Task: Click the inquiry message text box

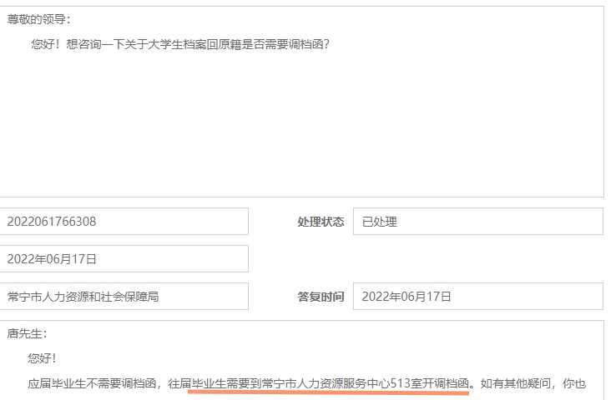Action: pyautogui.click(x=301, y=102)
